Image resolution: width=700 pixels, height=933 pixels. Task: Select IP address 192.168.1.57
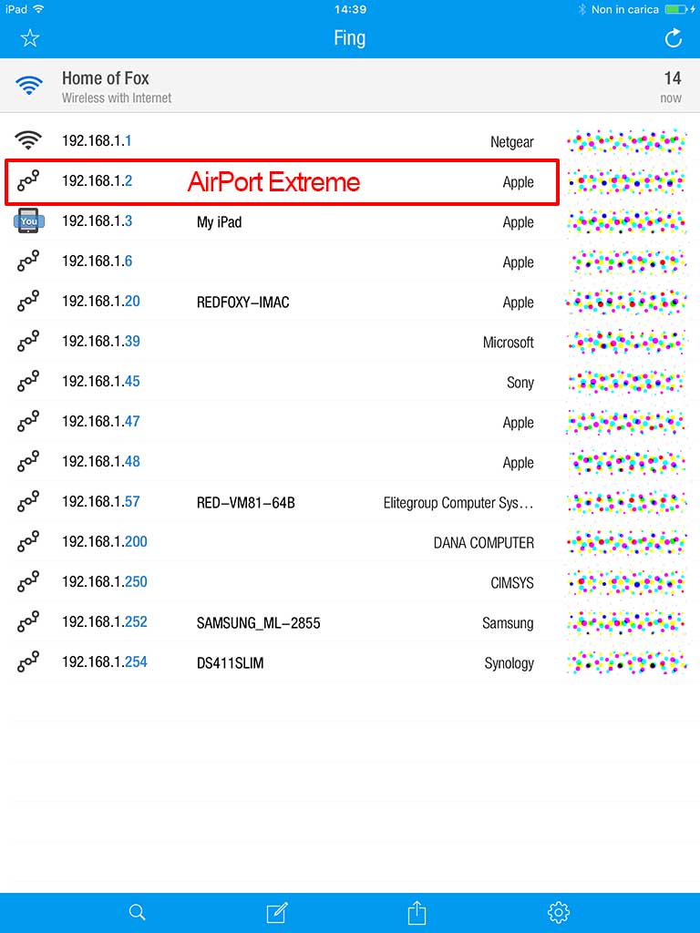point(101,502)
